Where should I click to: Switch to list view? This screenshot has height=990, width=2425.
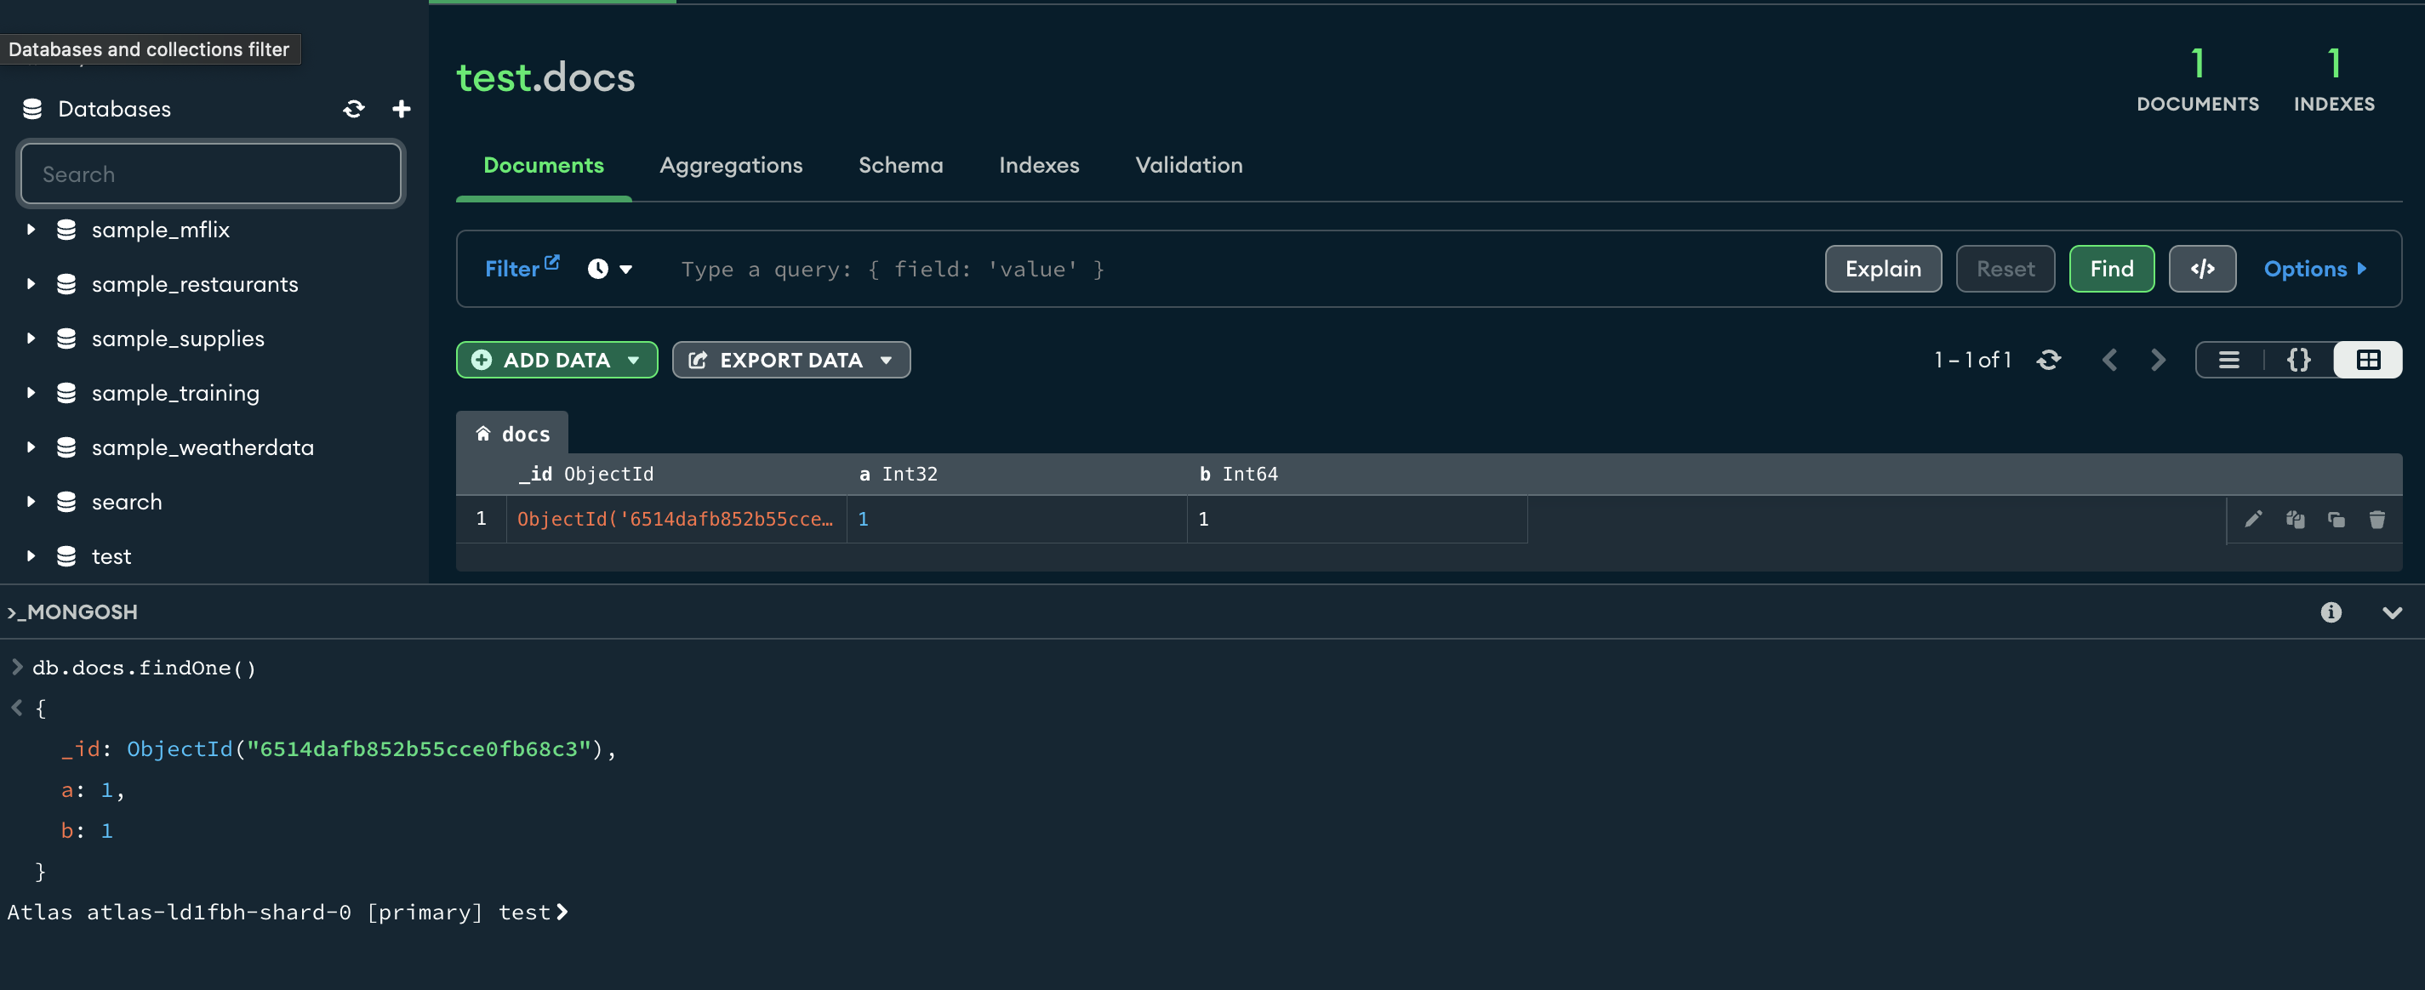2228,361
